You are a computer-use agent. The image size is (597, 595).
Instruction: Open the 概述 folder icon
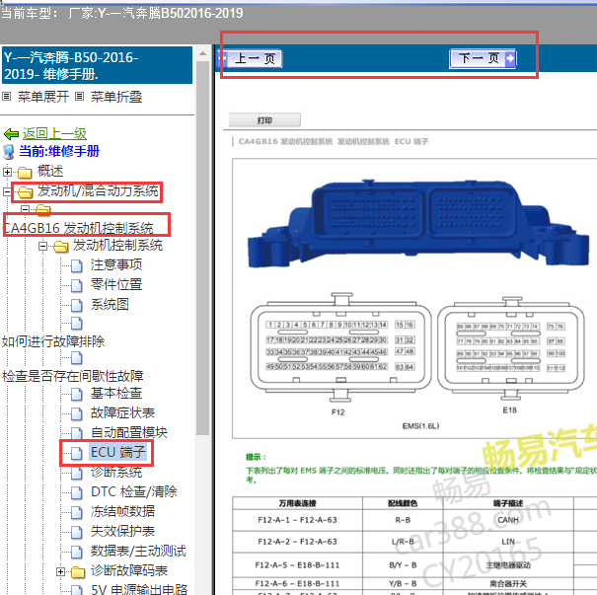coord(25,173)
